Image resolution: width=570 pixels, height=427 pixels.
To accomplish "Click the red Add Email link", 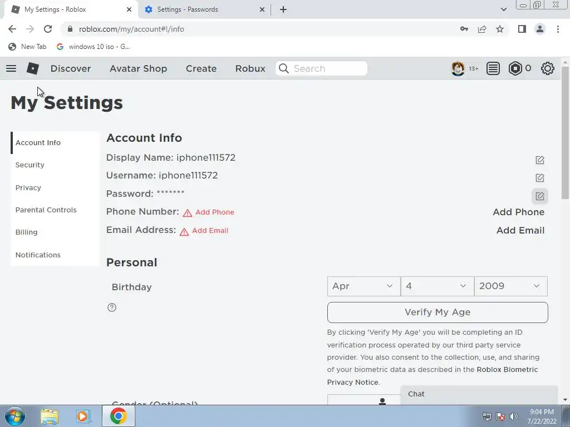I will tap(210, 231).
